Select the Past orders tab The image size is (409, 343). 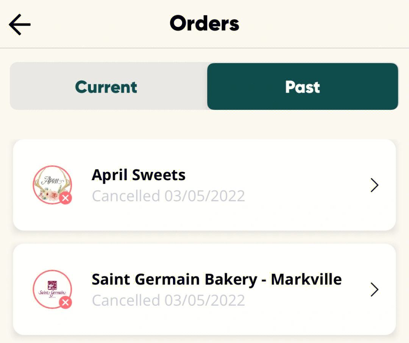point(303,87)
